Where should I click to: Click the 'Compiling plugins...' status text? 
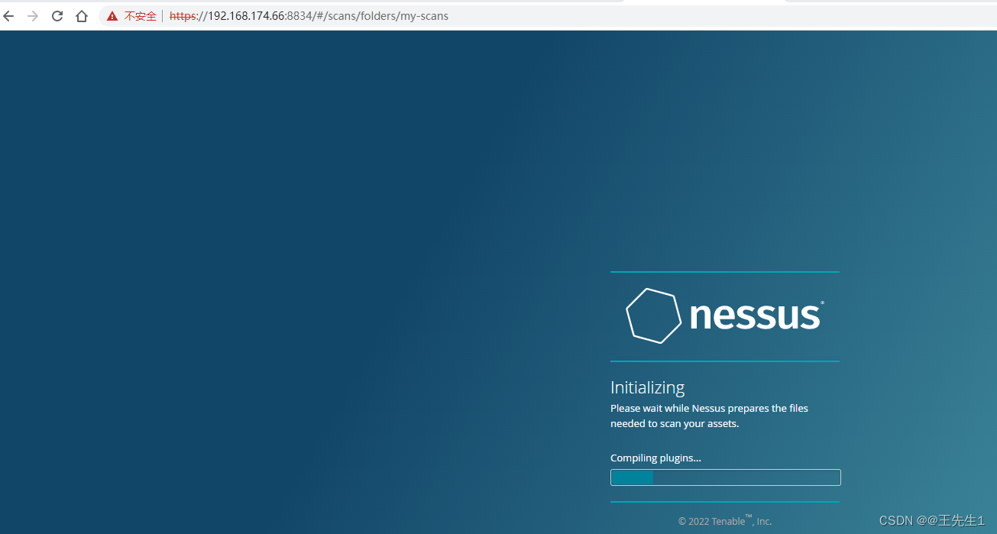coord(655,458)
